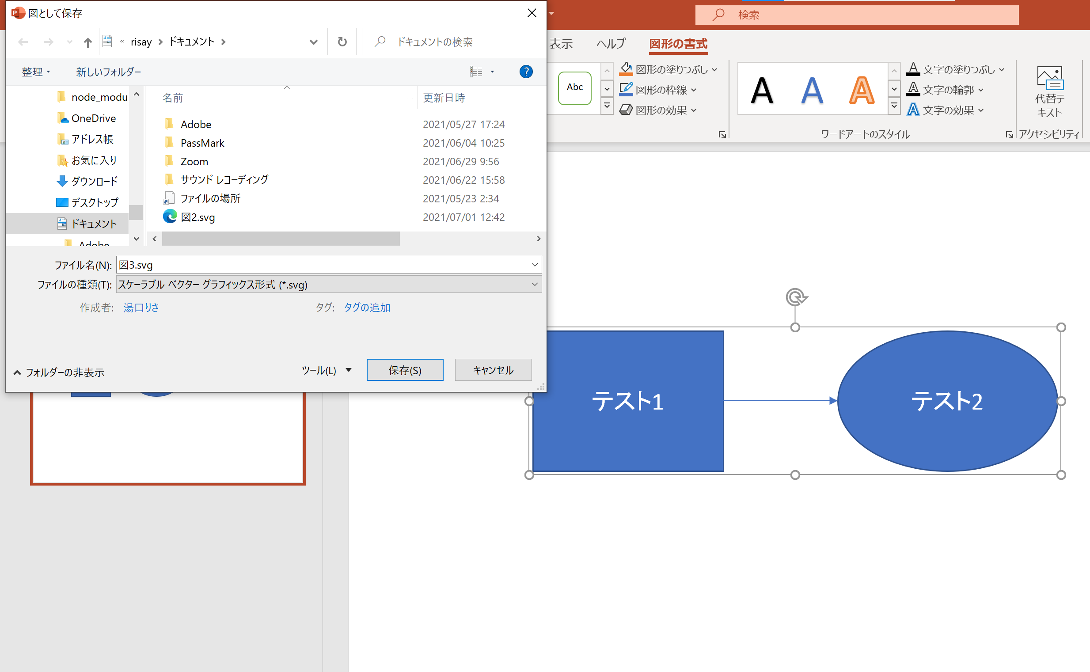
Task: Click the Help question mark icon
Action: pos(526,72)
